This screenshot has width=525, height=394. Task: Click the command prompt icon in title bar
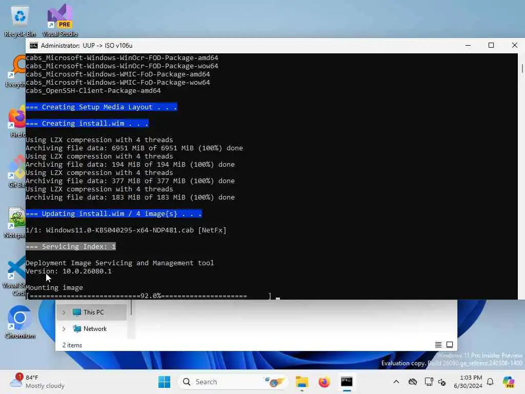point(33,46)
